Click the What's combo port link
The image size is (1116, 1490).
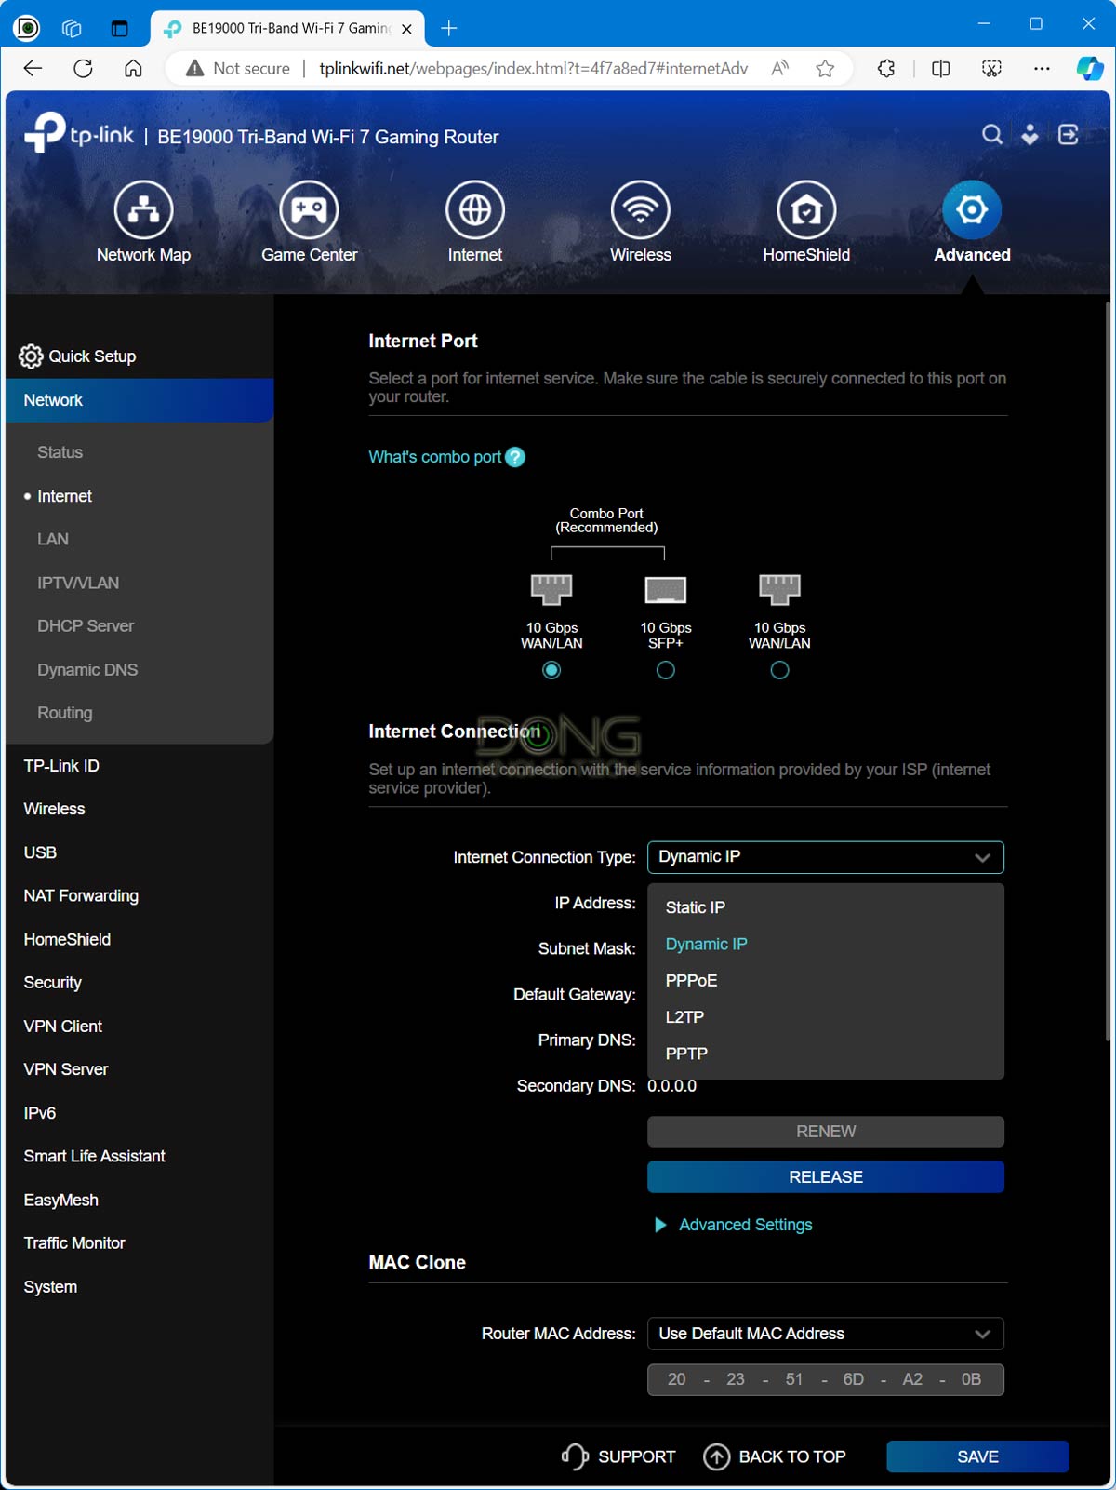(x=435, y=457)
